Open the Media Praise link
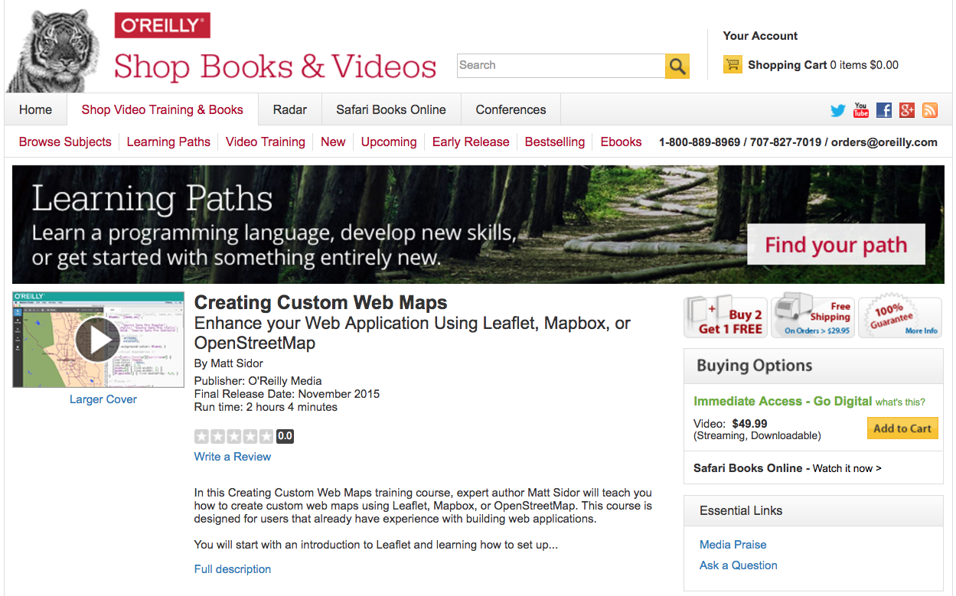The width and height of the screenshot is (956, 596). tap(733, 545)
